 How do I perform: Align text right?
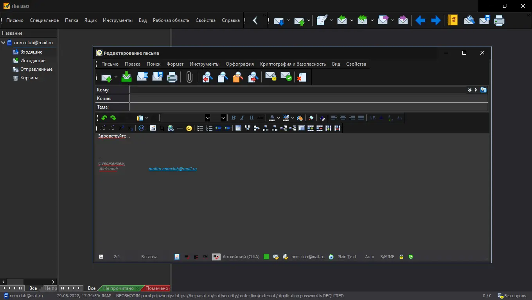pos(352,118)
